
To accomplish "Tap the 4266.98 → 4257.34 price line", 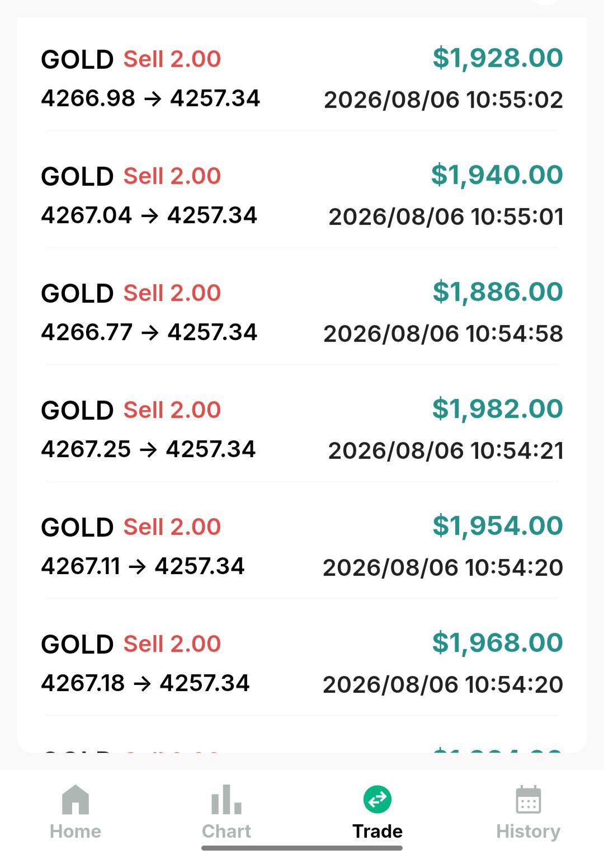I will (150, 98).
